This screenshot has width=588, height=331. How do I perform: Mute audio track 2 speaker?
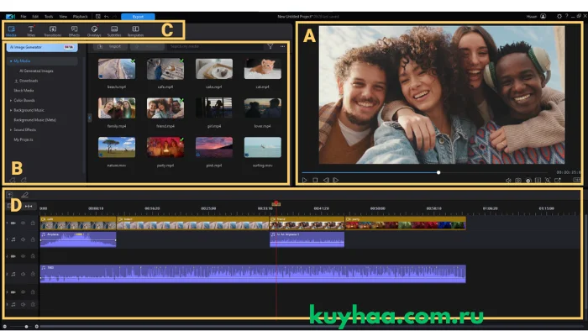[23, 274]
